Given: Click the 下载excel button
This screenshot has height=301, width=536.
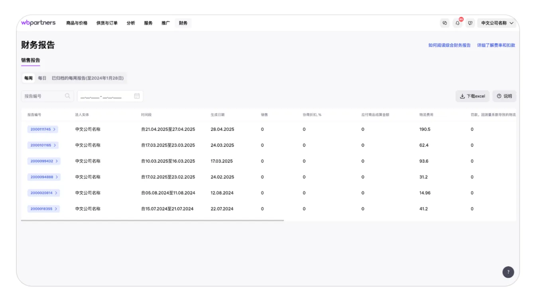Looking at the screenshot, I should click(472, 96).
